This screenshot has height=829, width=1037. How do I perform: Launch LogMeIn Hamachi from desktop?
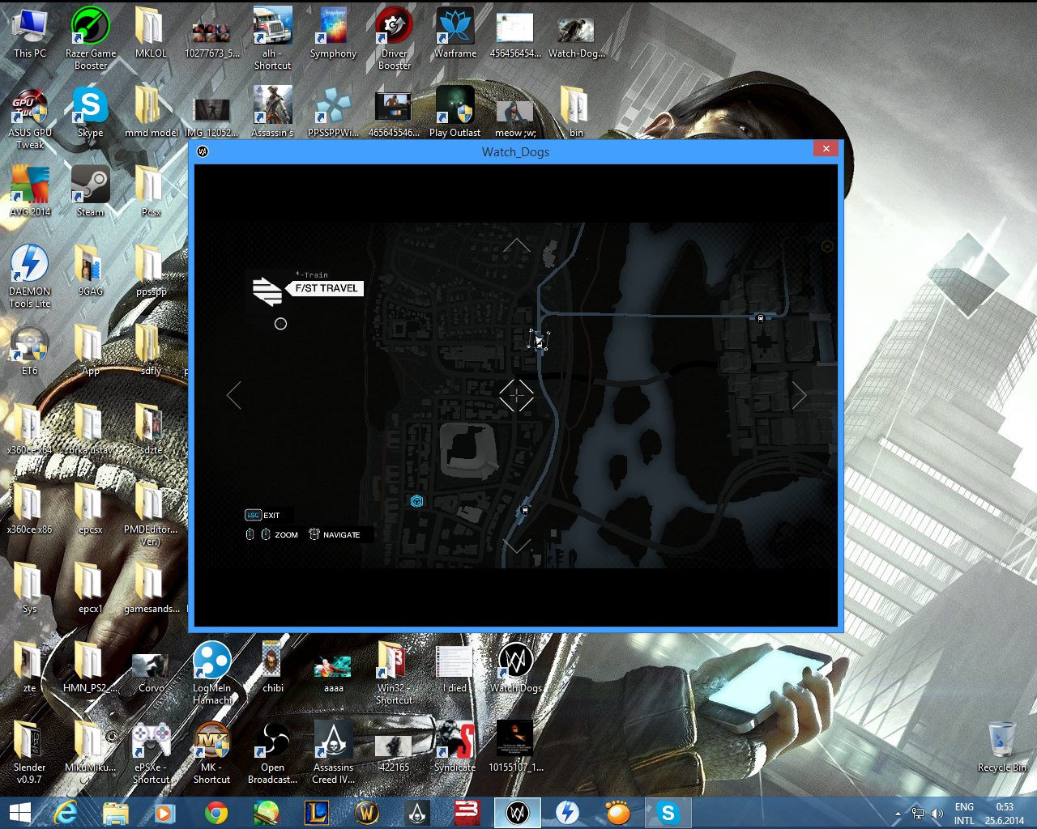[x=212, y=674]
